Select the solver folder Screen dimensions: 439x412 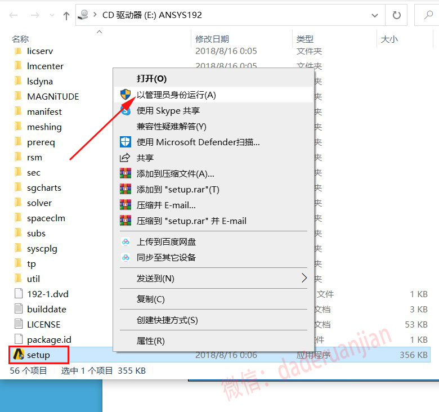(39, 203)
